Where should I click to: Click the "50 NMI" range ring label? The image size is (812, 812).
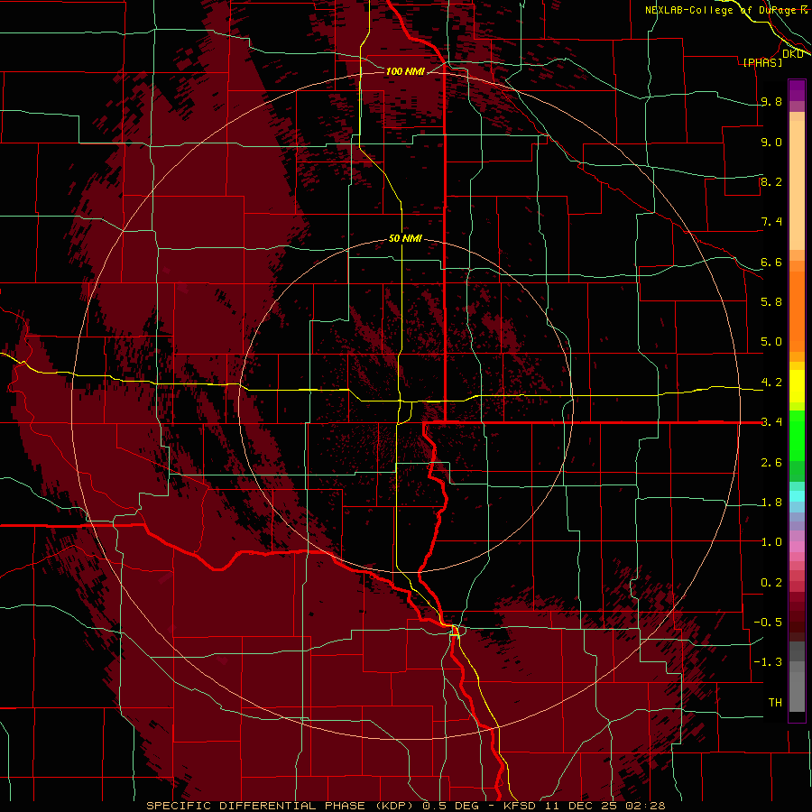(x=405, y=238)
